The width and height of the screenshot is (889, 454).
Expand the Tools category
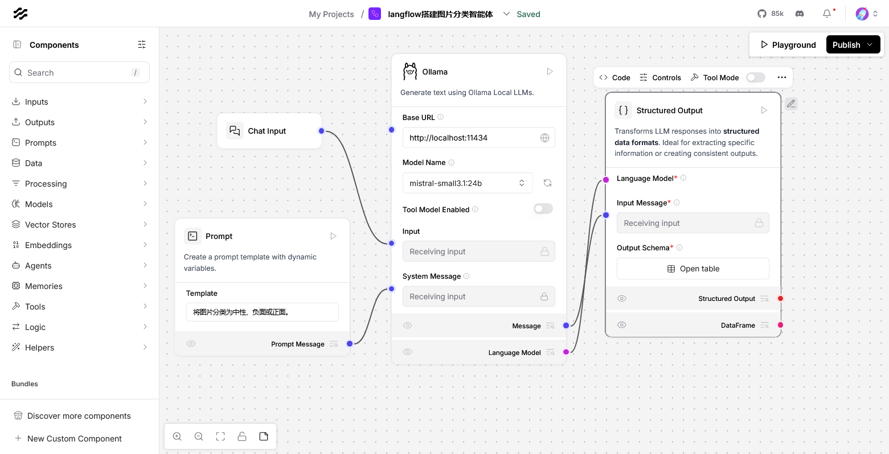click(x=80, y=307)
